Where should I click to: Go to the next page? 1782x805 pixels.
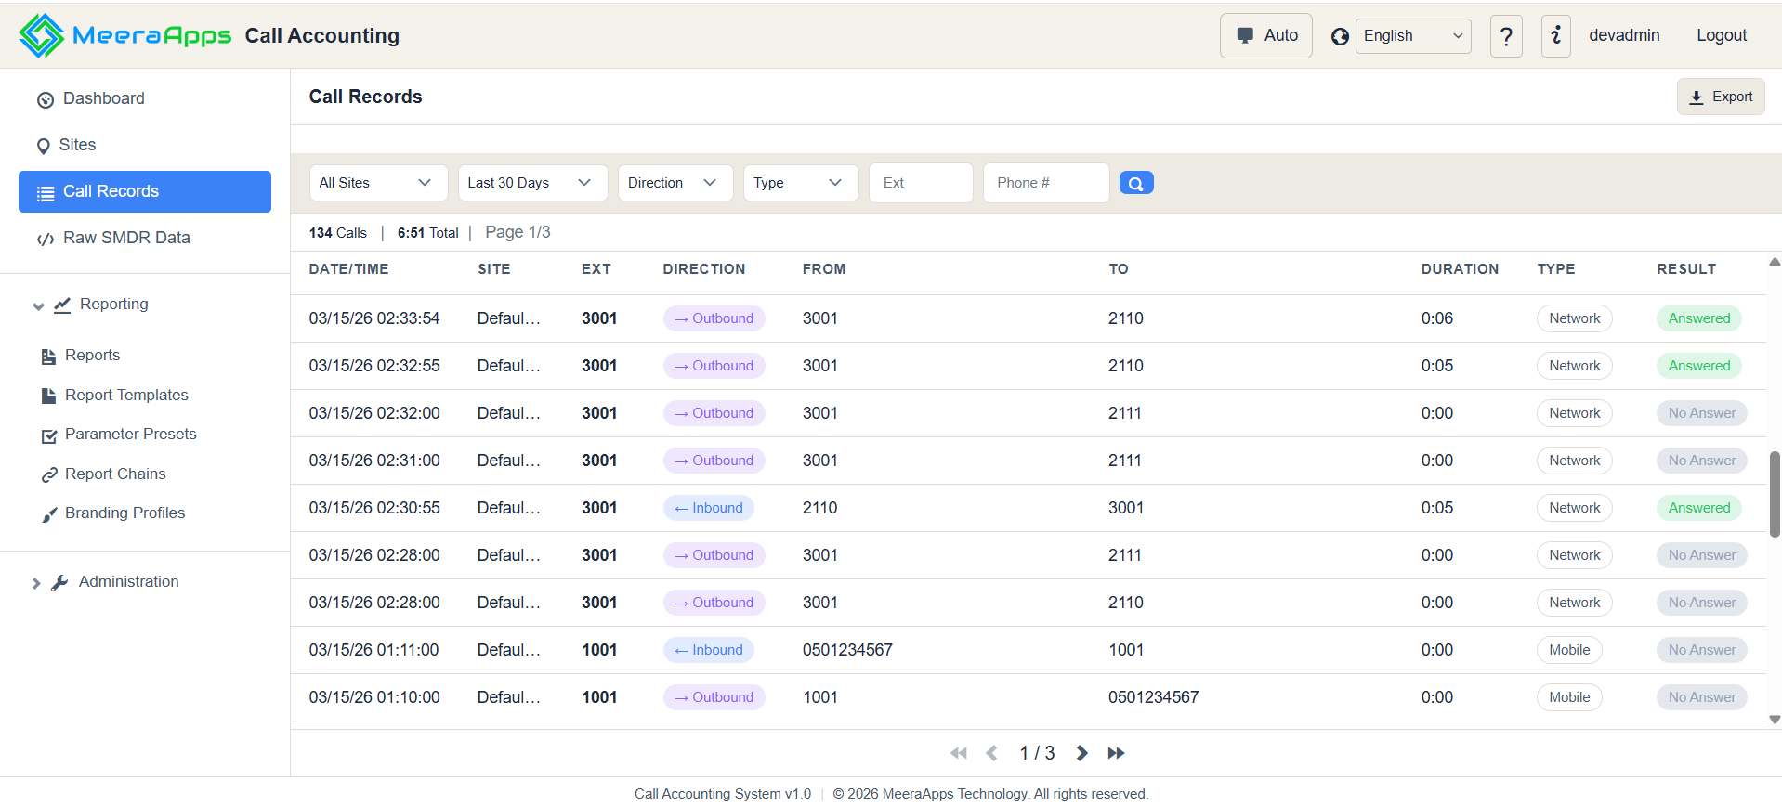tap(1081, 753)
